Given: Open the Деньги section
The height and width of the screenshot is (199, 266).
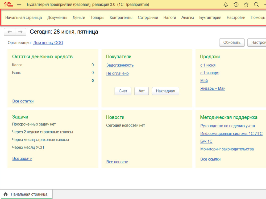Looking at the screenshot, I should coord(79,18).
